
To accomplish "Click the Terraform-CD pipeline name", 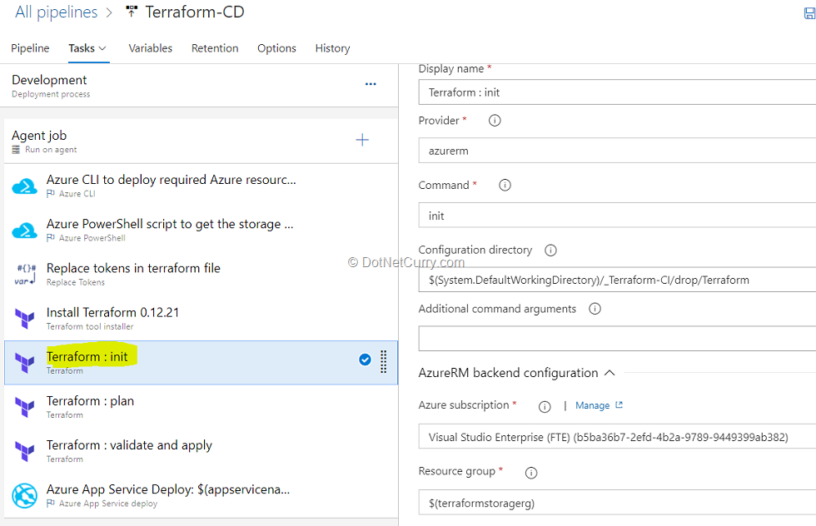I will [195, 12].
